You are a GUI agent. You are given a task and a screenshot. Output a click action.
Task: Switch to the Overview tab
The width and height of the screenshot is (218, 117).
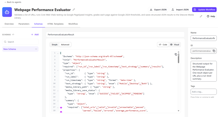(9, 24)
